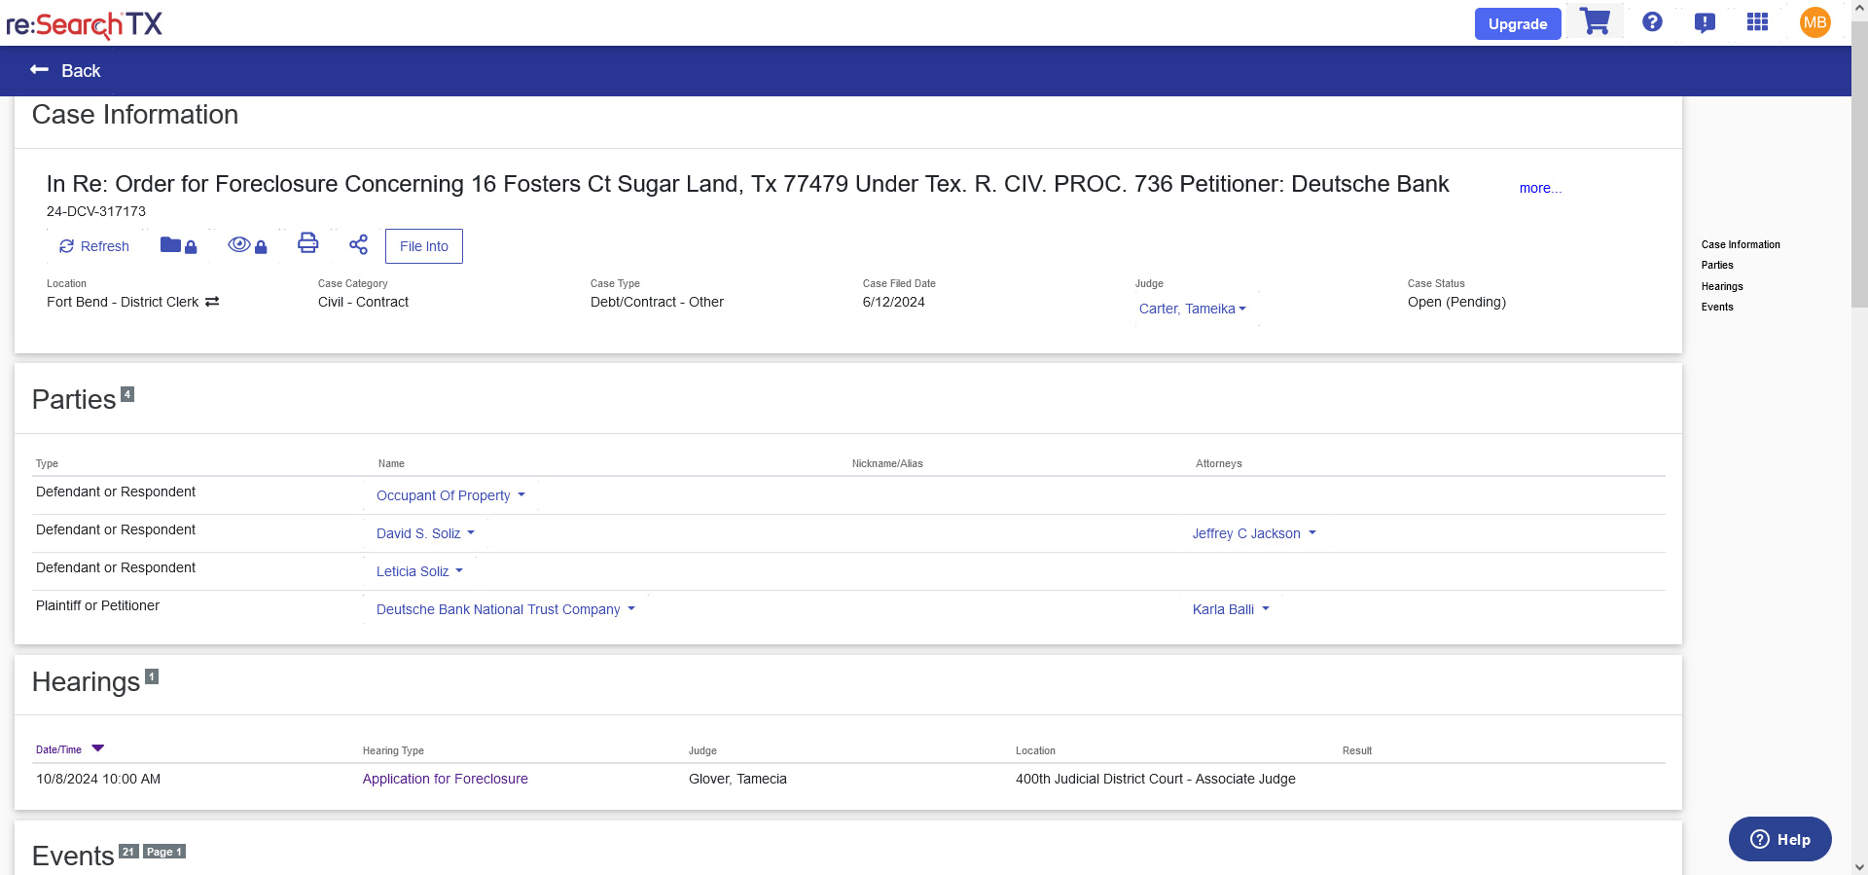
Task: Print the case with printer icon
Action: pos(307,243)
